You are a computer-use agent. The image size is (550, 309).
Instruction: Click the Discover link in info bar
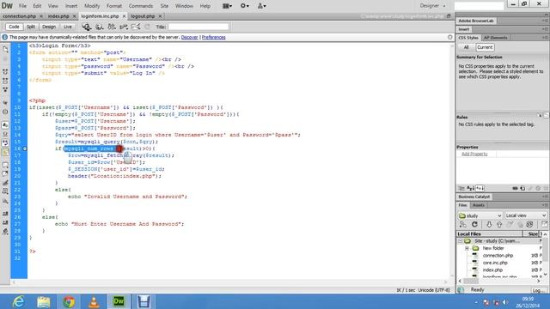[x=189, y=37]
